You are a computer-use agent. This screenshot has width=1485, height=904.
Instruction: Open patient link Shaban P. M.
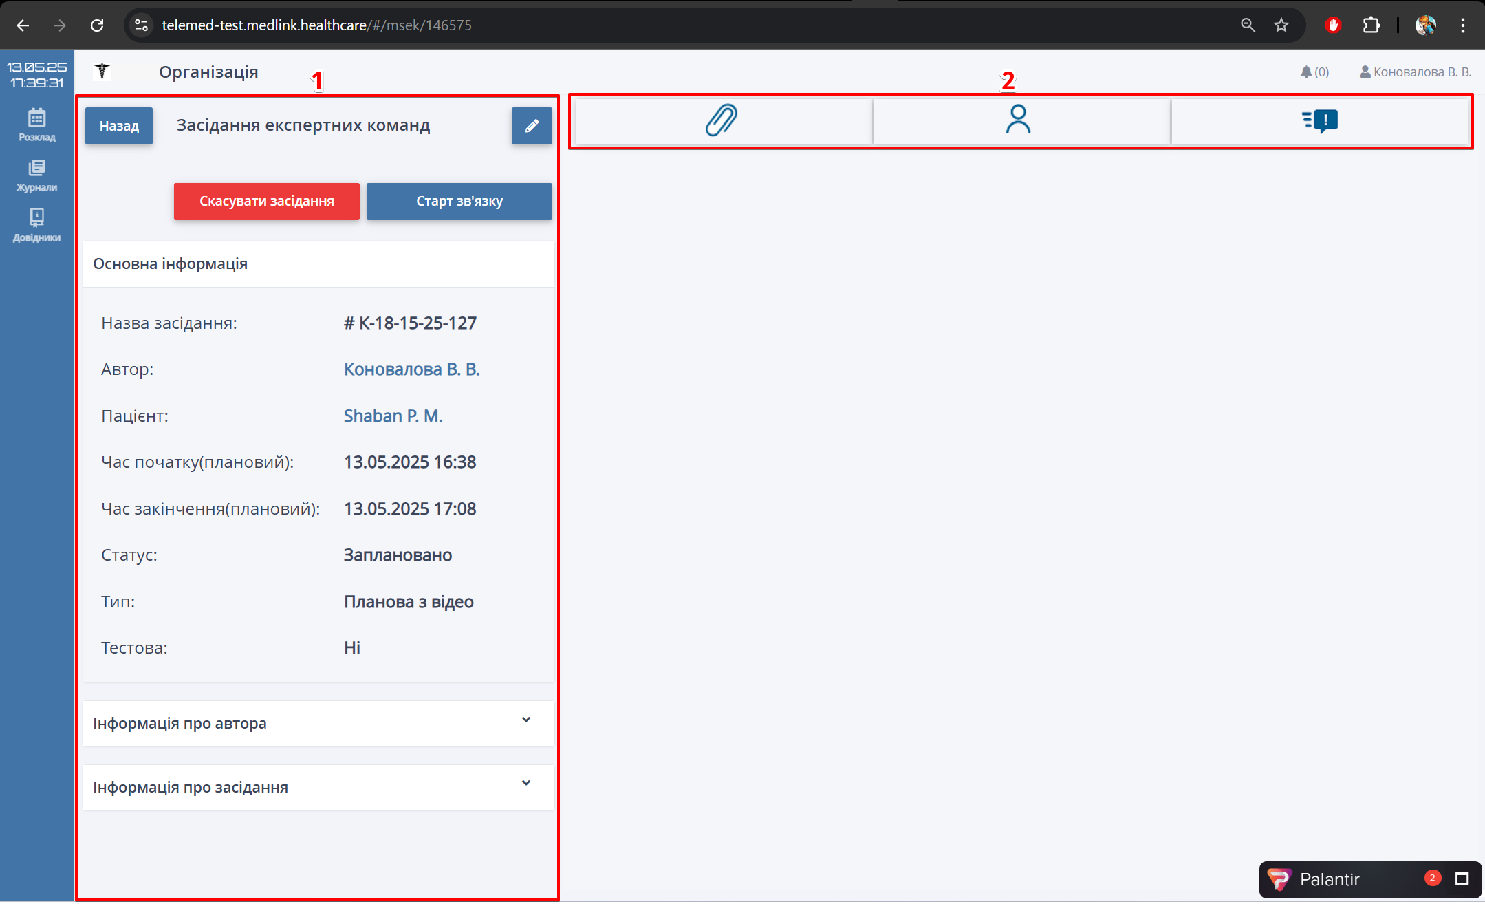(393, 416)
